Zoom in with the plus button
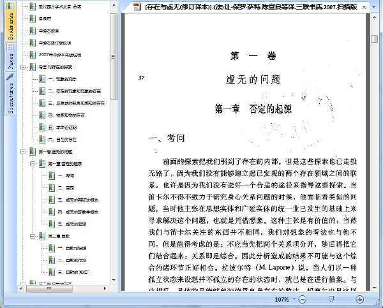The width and height of the screenshot is (383, 308). [359, 299]
